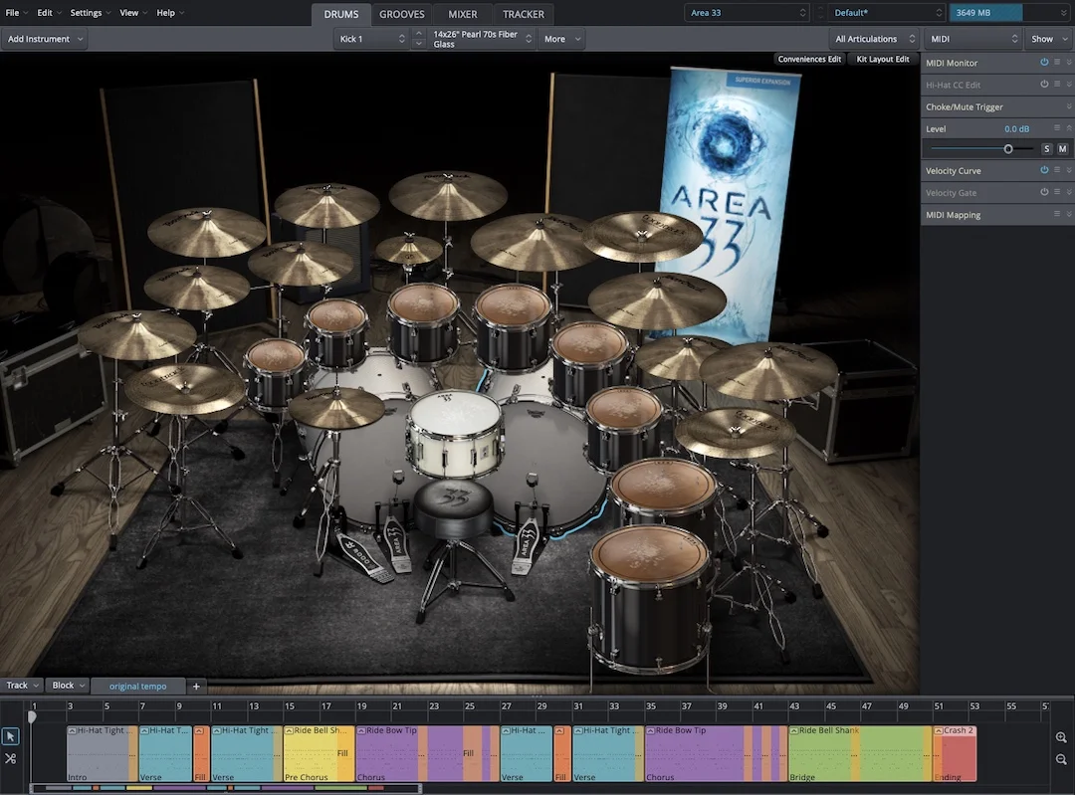
Task: Add a new song track with plus button
Action: pyautogui.click(x=196, y=686)
